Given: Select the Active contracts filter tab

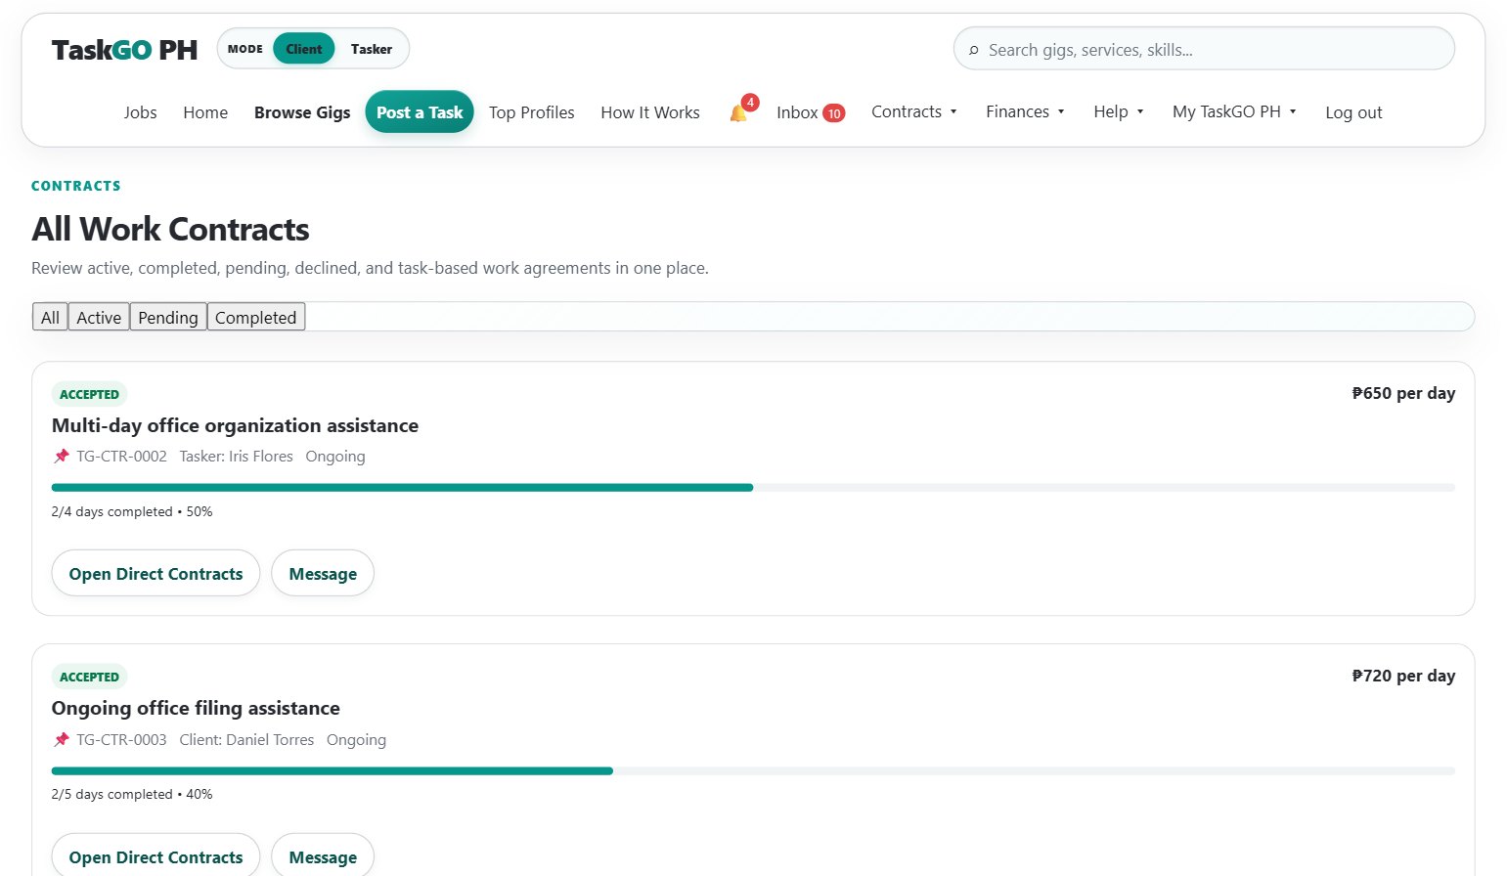Looking at the screenshot, I should tap(99, 317).
